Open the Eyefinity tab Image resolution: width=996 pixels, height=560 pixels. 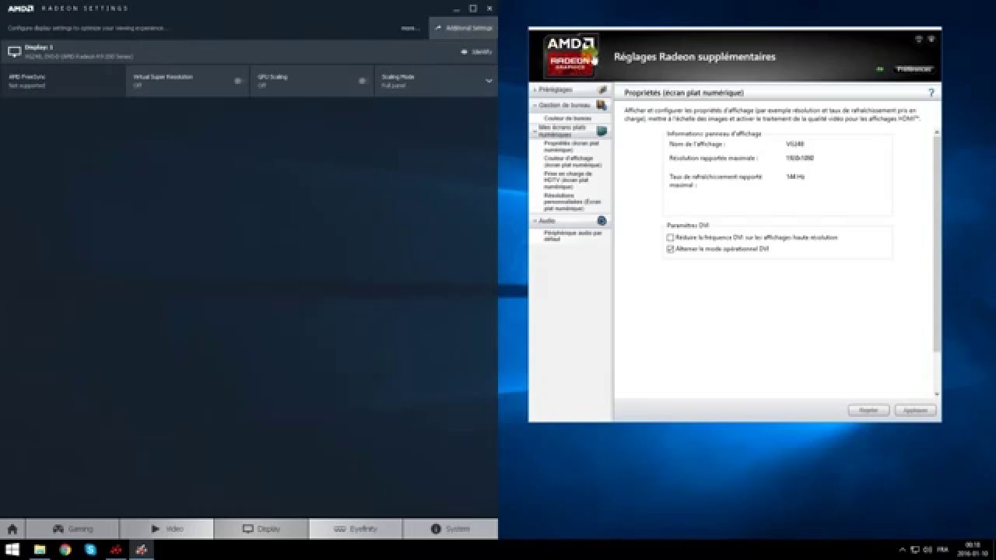tap(356, 529)
